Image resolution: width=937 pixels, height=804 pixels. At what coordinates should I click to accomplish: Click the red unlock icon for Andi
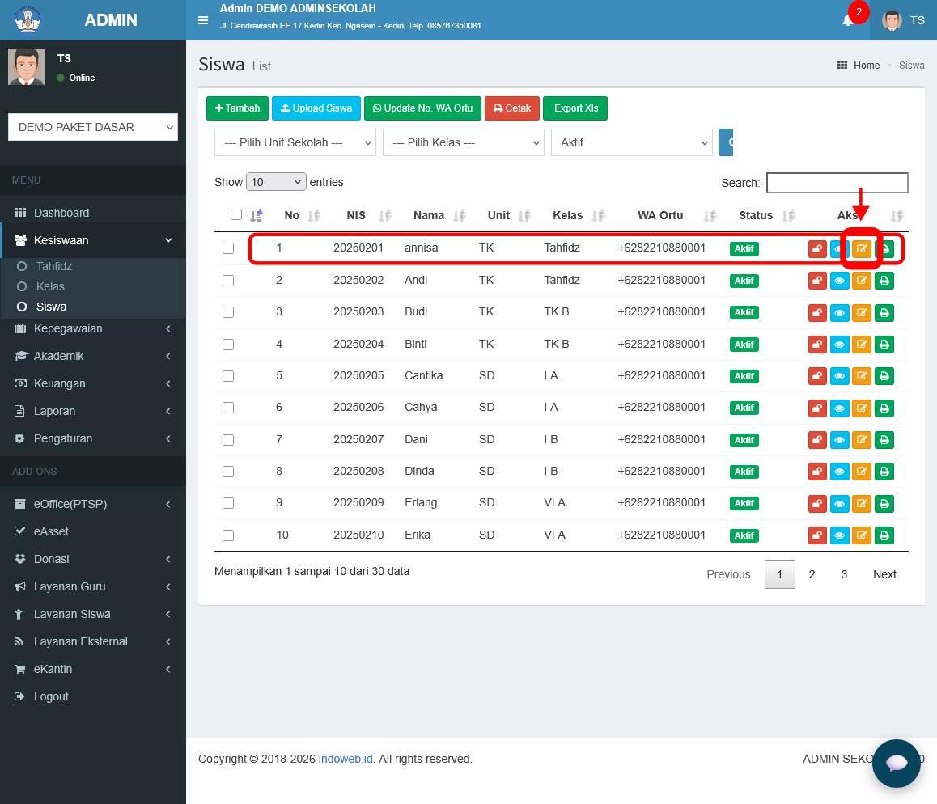817,281
